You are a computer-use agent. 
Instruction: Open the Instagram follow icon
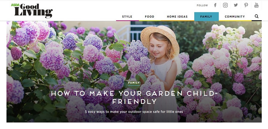(225, 5)
